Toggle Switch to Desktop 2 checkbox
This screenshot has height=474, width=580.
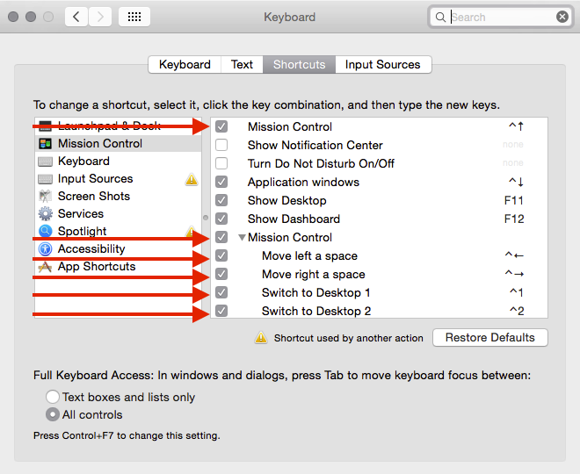click(x=221, y=311)
